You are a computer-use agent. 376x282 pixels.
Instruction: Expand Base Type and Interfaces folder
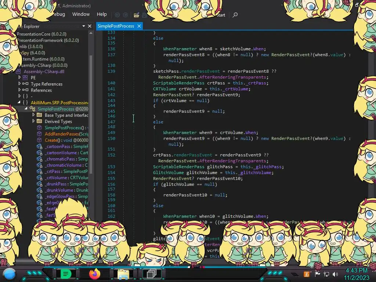click(33, 115)
